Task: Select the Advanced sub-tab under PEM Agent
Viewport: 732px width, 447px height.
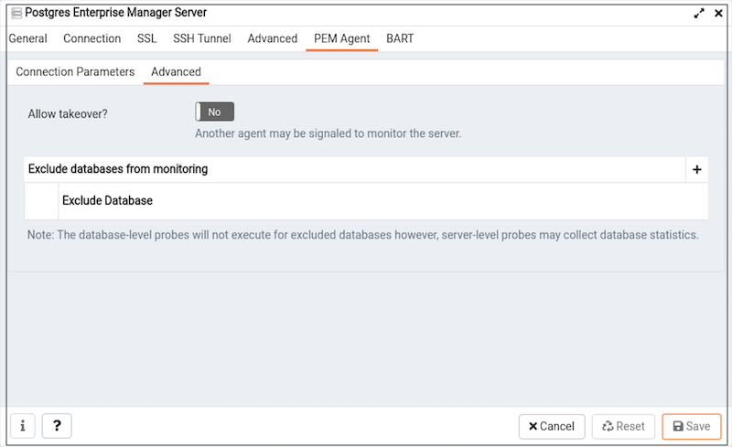Action: click(x=176, y=72)
